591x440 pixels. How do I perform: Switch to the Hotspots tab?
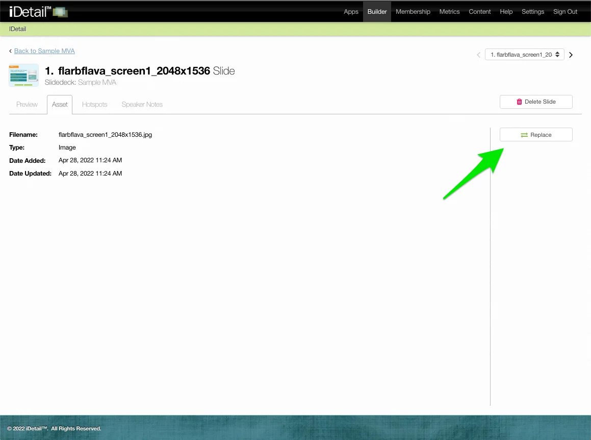95,104
